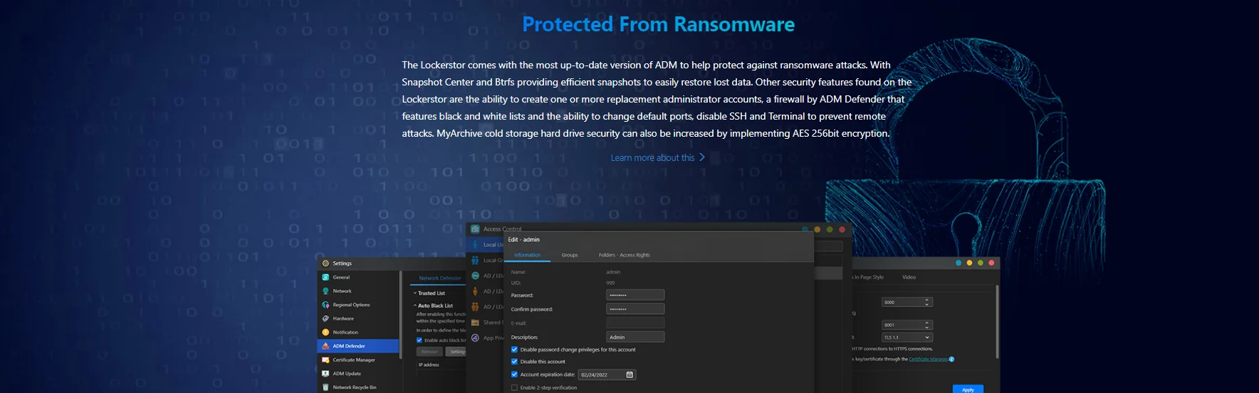Click the Settings sidebar vertical scrollbar
1259x393 pixels.
click(x=401, y=315)
